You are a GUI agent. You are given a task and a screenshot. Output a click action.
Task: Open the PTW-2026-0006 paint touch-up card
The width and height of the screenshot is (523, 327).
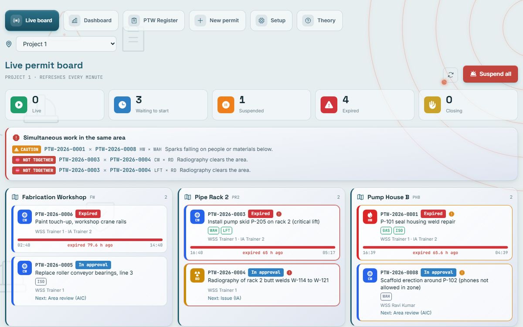[89, 228]
